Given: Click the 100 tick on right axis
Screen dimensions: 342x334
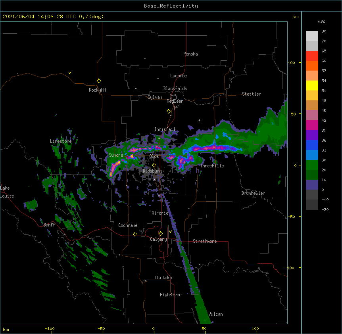Looking at the screenshot, I should 291,63.
